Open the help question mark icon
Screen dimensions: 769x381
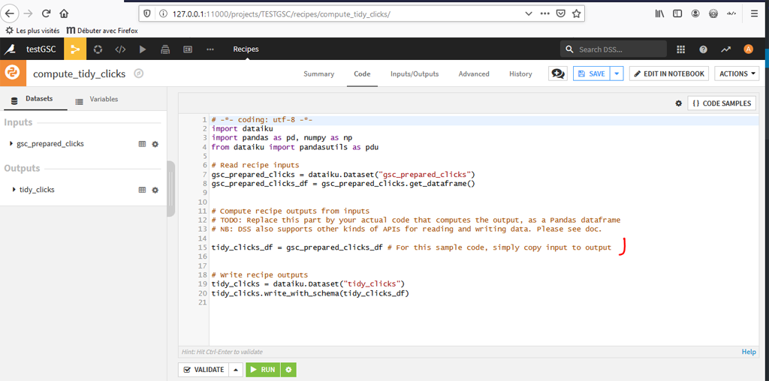703,49
